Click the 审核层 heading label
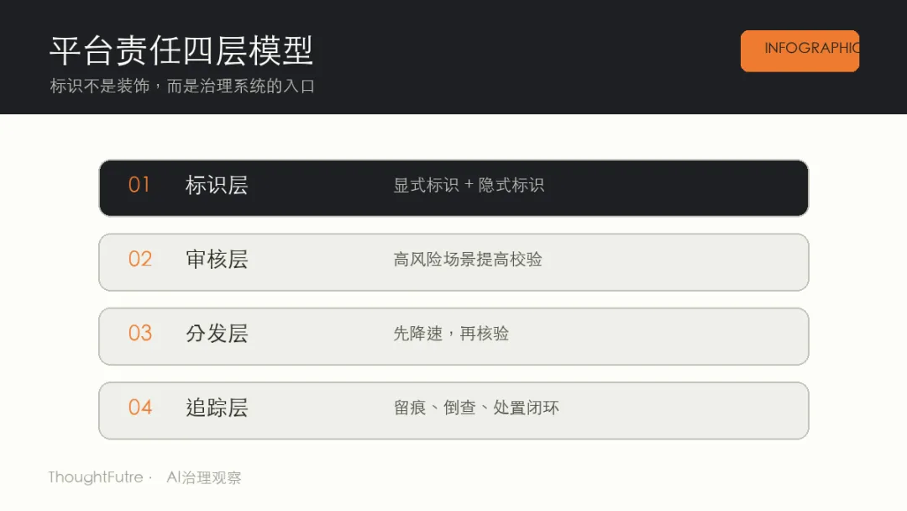 [x=217, y=259]
